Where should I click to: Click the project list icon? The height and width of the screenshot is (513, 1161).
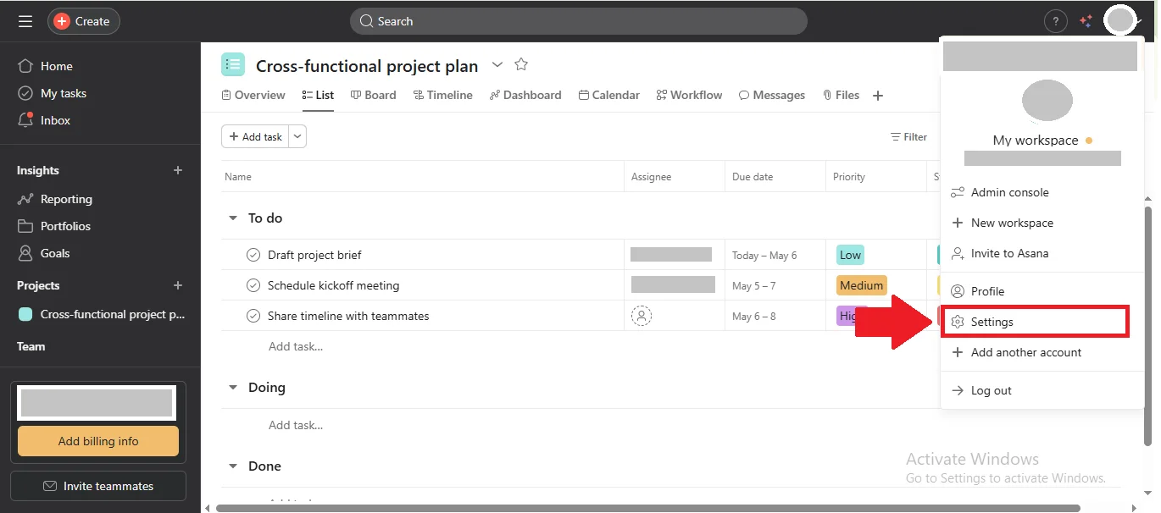click(x=233, y=64)
